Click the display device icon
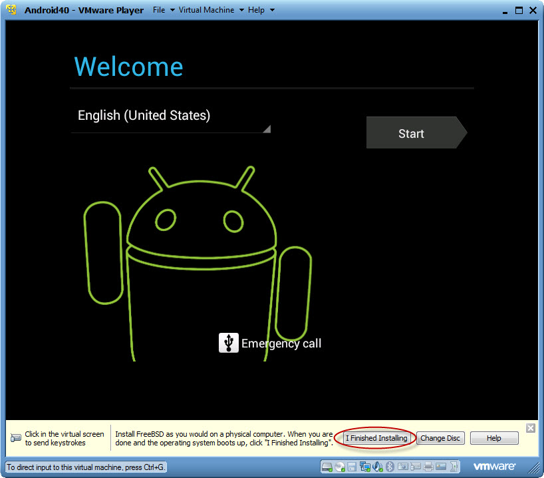This screenshot has width=544, height=478. pos(441,467)
